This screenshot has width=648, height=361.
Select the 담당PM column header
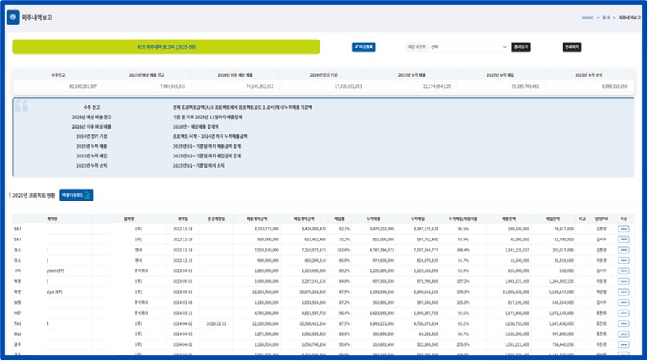[600, 217]
